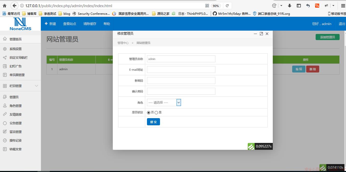This screenshot has width=346, height=172.
Task: Click the ant extension icon in toolbar
Action: click(x=326, y=6)
